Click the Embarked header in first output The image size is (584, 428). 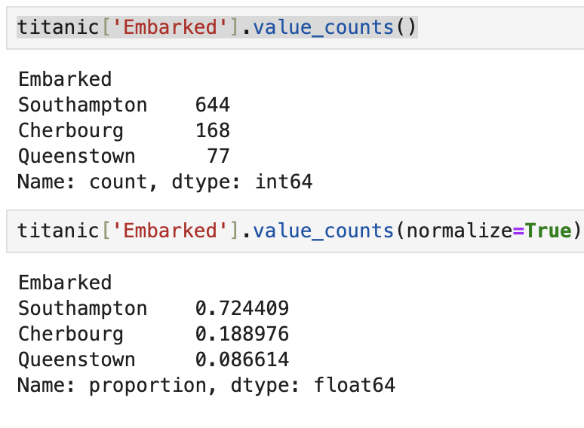[x=65, y=79]
